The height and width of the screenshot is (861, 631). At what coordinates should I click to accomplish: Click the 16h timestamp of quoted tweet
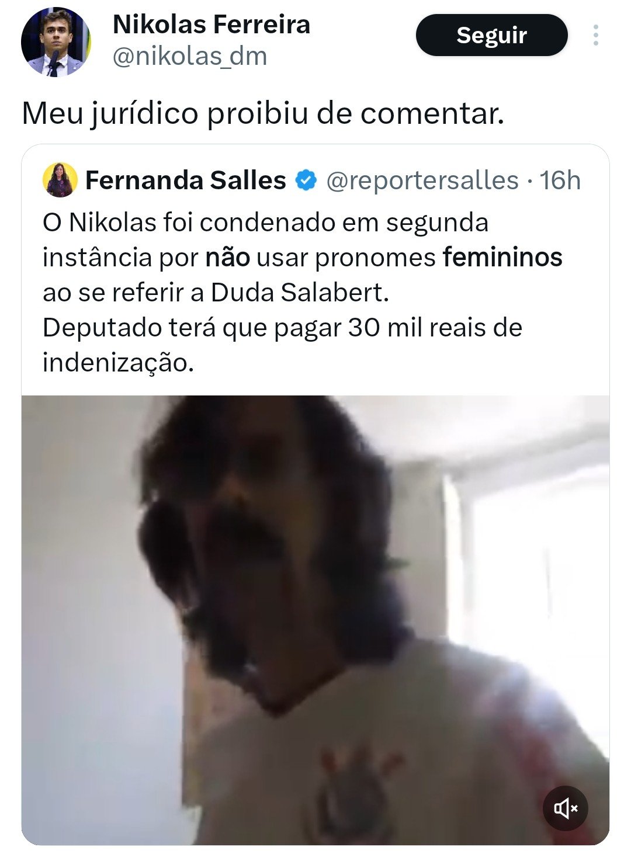point(560,180)
